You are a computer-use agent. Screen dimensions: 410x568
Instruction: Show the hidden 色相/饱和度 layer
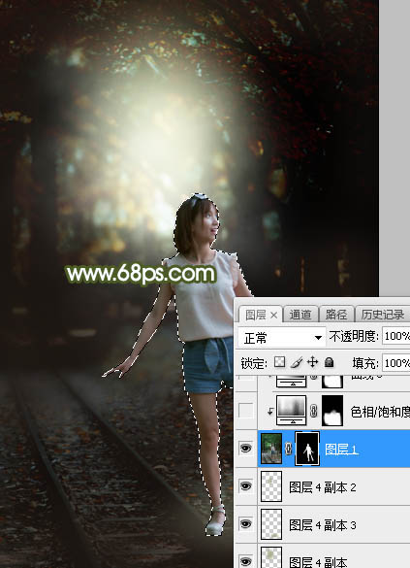tap(245, 411)
